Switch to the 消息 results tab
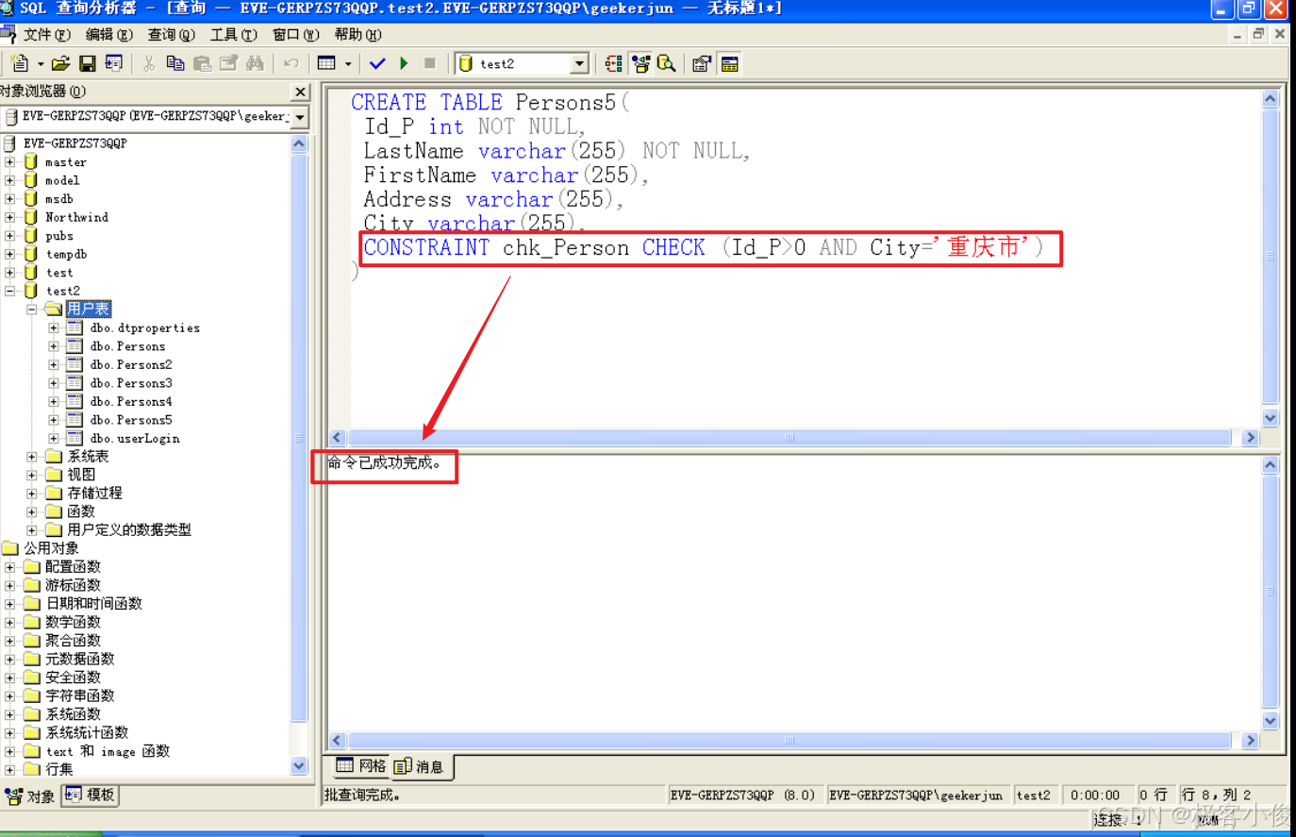 (x=420, y=766)
